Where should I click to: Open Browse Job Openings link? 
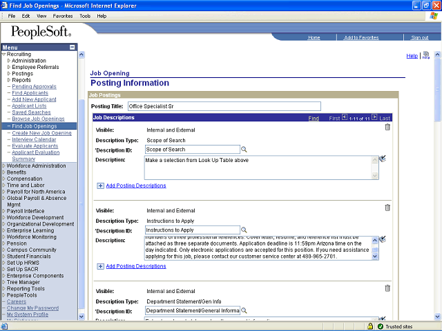pyautogui.click(x=38, y=119)
